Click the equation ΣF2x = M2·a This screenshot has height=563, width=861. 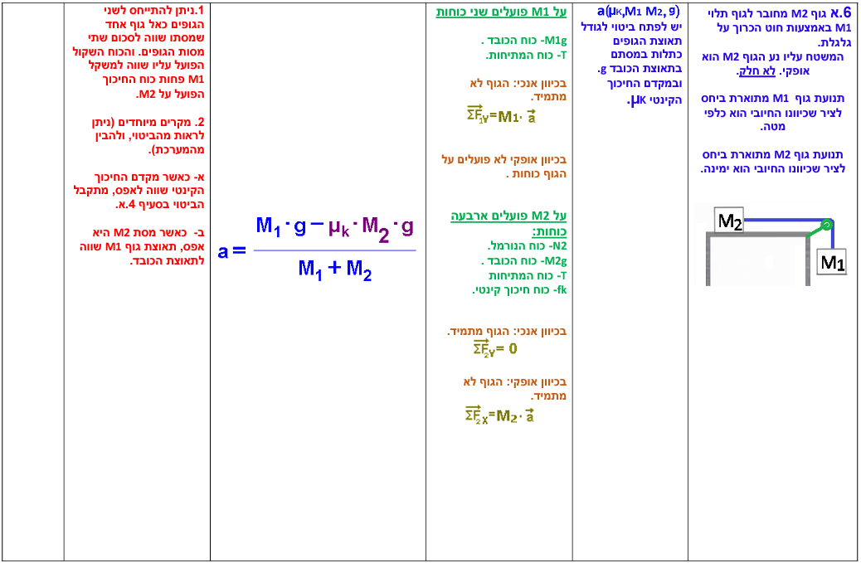500,415
